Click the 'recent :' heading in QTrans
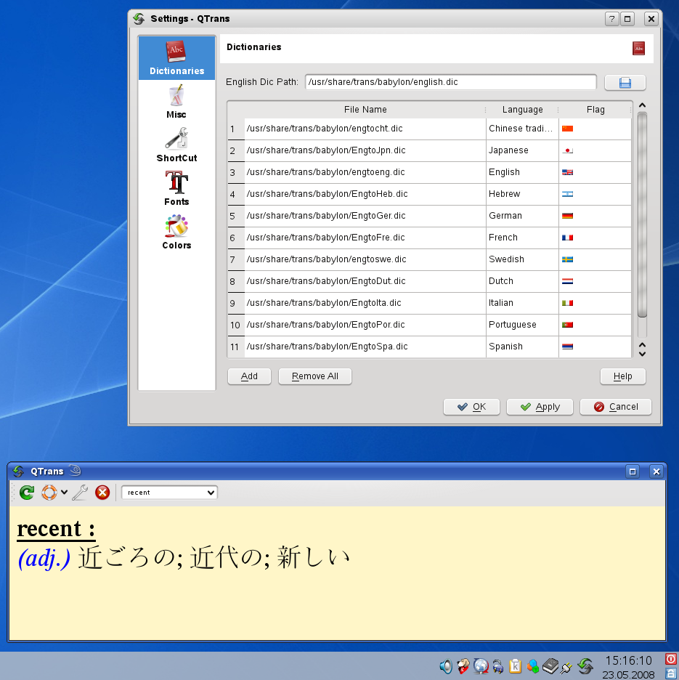The image size is (679, 680). (x=56, y=529)
